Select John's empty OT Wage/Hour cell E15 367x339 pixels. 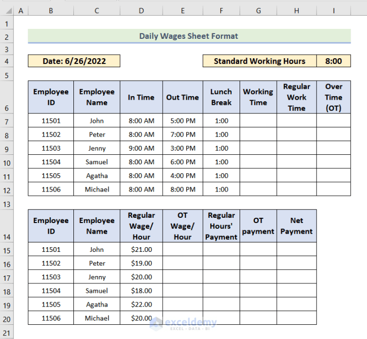coord(183,249)
